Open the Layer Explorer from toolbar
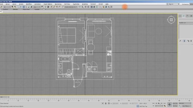This screenshot has width=193, height=108. pos(88,7)
